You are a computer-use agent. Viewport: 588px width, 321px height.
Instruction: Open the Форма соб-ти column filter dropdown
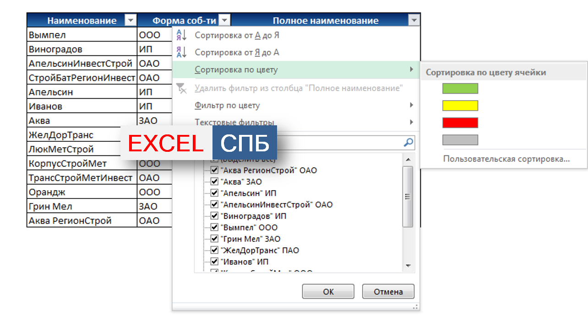(x=224, y=21)
